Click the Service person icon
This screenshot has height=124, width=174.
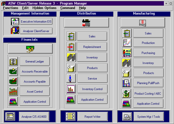71,78
